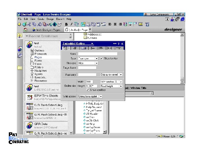Center text using toolbar icon
Screen dimensions: 202x151
coord(115,24)
